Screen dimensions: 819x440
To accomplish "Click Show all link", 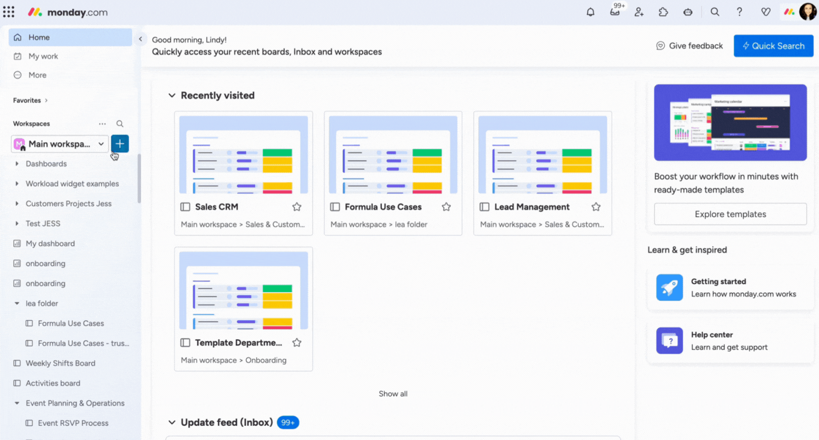I will click(x=393, y=394).
